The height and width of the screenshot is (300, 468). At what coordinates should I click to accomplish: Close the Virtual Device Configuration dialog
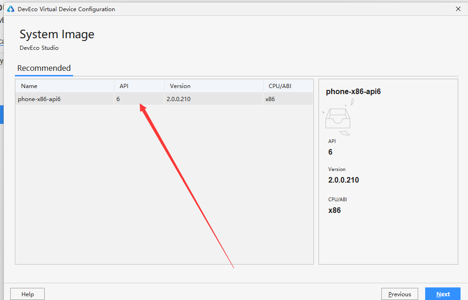458,9
